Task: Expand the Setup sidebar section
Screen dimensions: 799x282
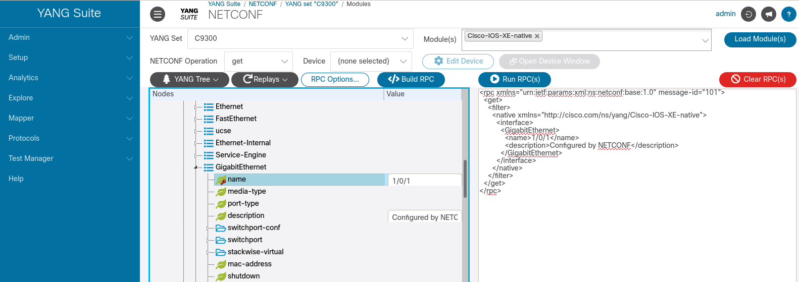Action: pyautogui.click(x=70, y=58)
